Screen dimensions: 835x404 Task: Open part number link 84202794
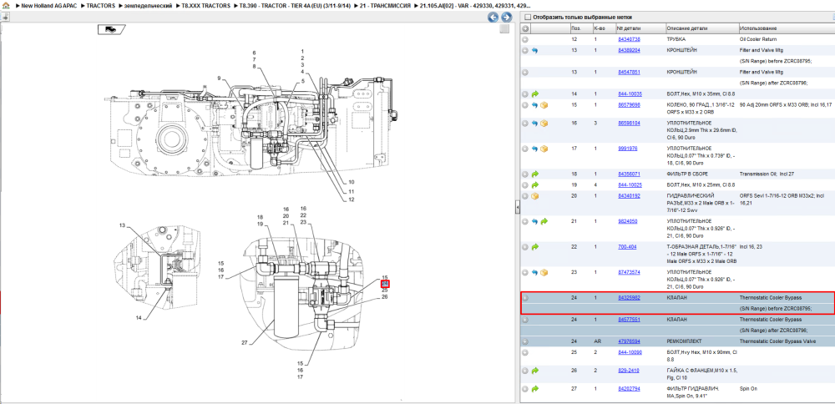629,389
